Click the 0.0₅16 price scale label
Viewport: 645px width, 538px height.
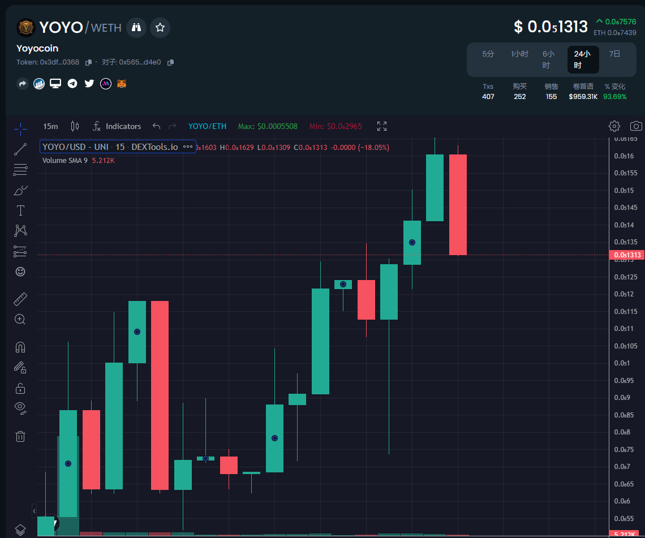pyautogui.click(x=623, y=156)
